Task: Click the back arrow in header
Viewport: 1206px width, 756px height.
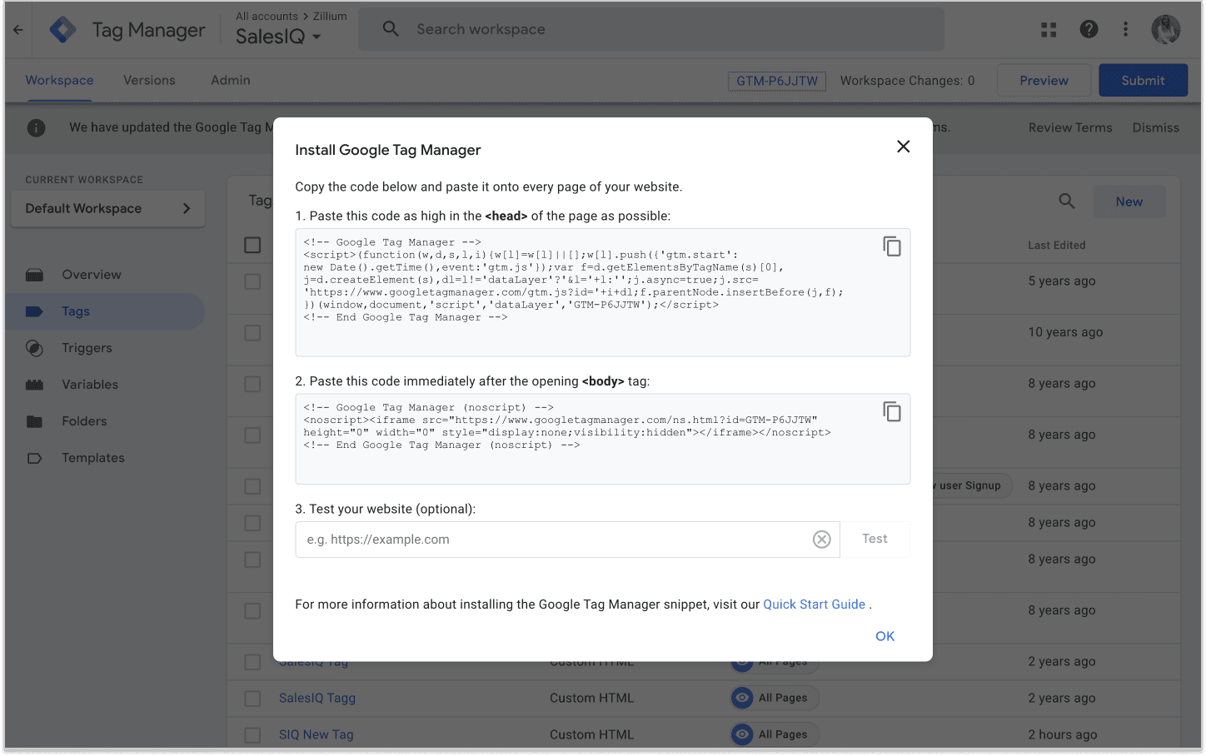Action: click(x=18, y=30)
